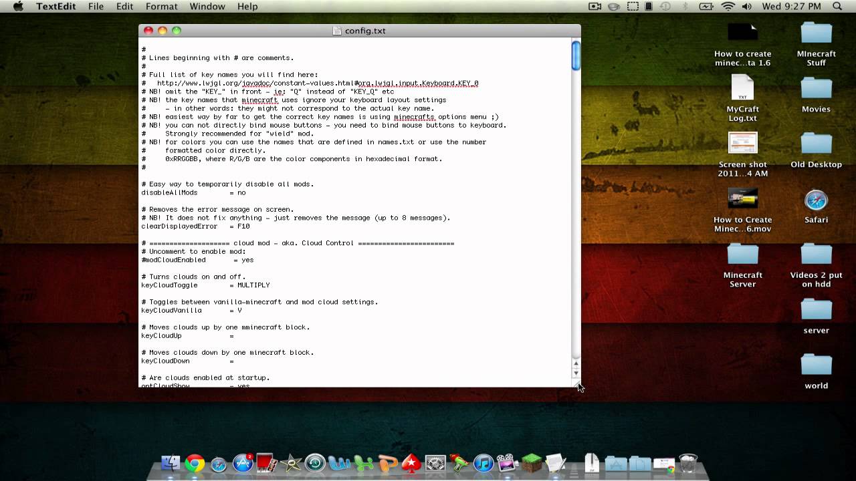Click the clock showing Wed 9:27 PM
The width and height of the screenshot is (856, 481).
click(791, 6)
